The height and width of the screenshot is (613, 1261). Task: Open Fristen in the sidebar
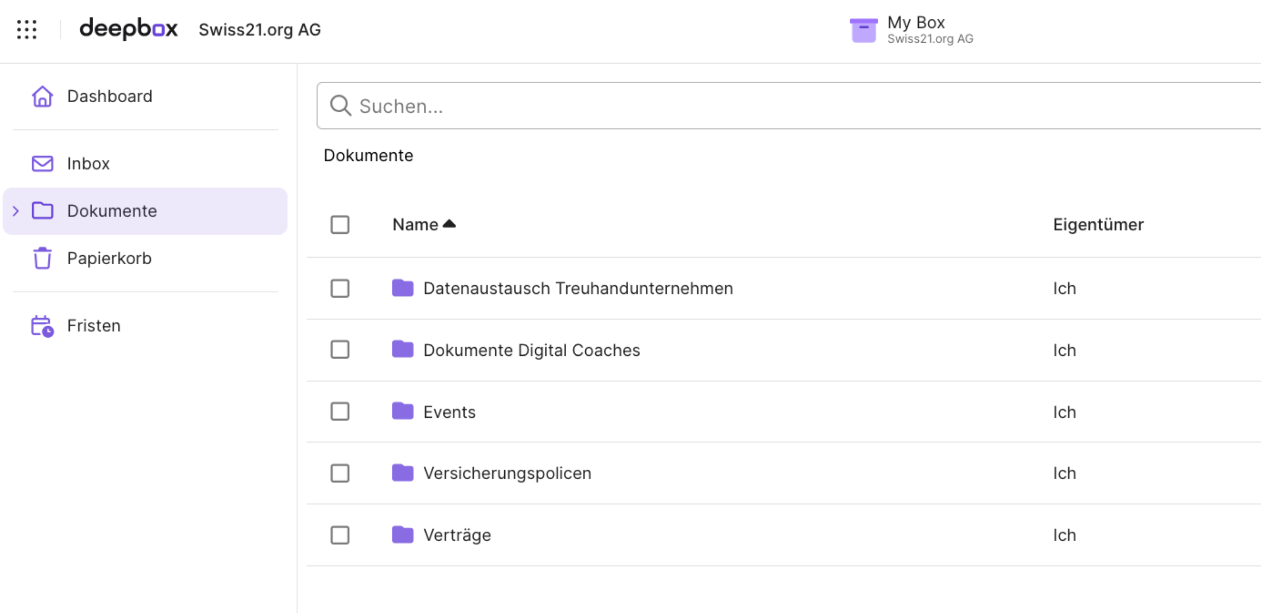pos(145,326)
